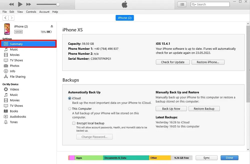Open the Account menu

(x=44, y=12)
